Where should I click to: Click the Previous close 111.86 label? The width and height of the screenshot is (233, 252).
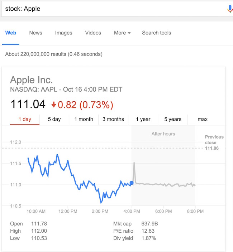(x=214, y=142)
